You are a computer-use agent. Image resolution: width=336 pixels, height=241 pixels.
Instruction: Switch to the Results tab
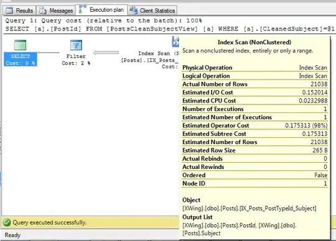click(x=19, y=11)
